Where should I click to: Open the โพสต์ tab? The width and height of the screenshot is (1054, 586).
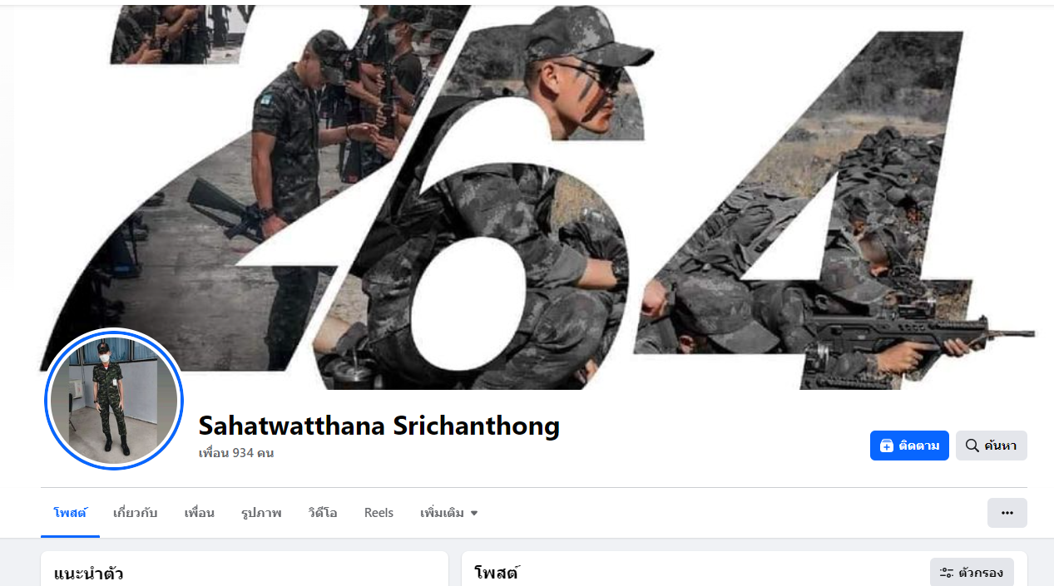(70, 513)
